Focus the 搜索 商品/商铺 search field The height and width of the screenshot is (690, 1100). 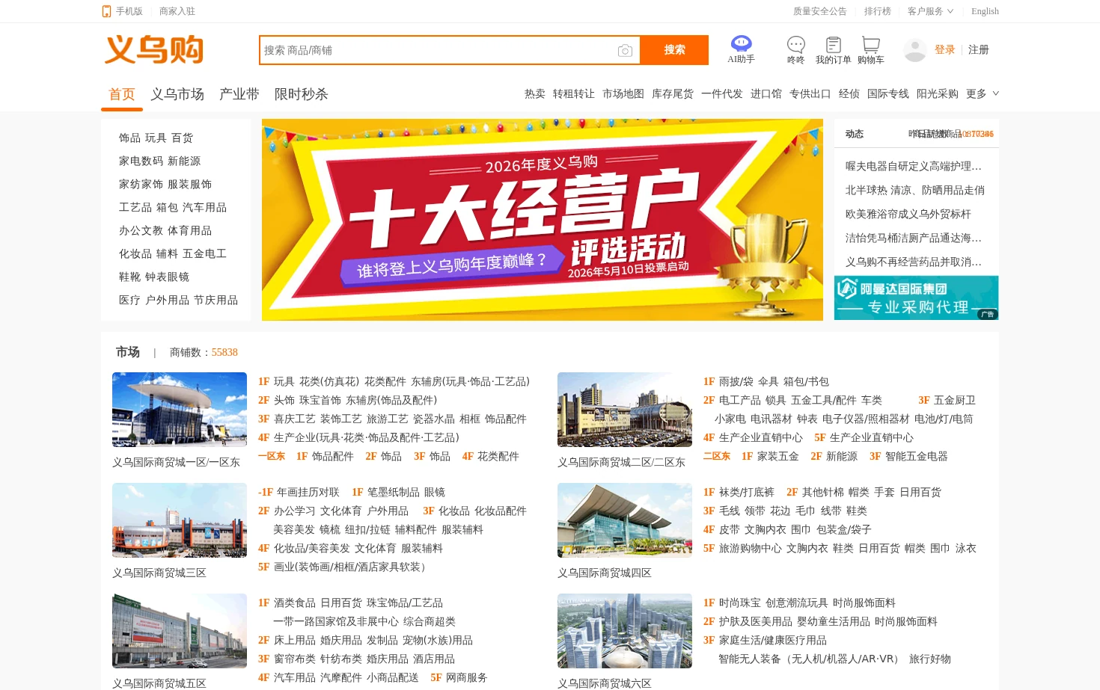[x=438, y=50]
